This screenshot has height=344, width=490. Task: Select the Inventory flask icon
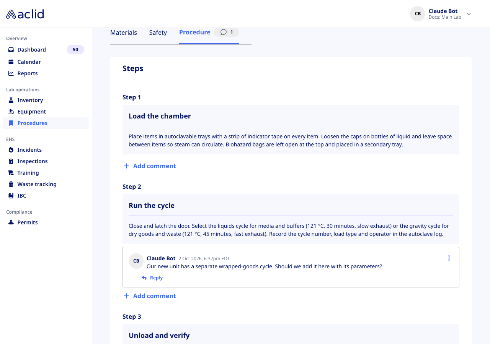tap(11, 100)
